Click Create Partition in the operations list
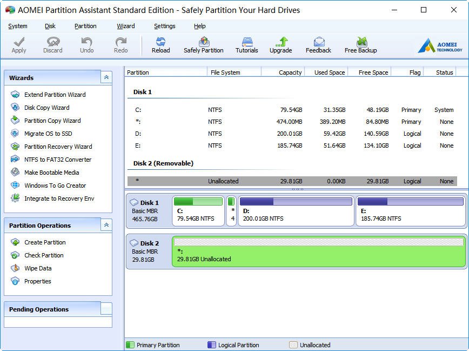469x351 pixels. (x=45, y=242)
